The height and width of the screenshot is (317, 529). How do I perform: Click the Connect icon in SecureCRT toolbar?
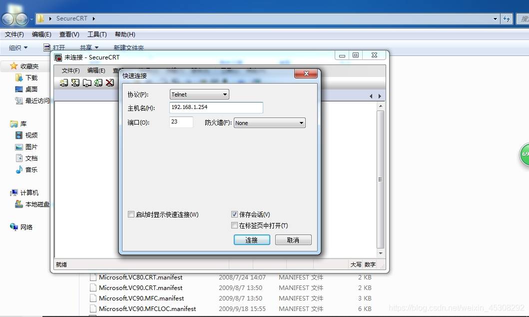pyautogui.click(x=64, y=82)
